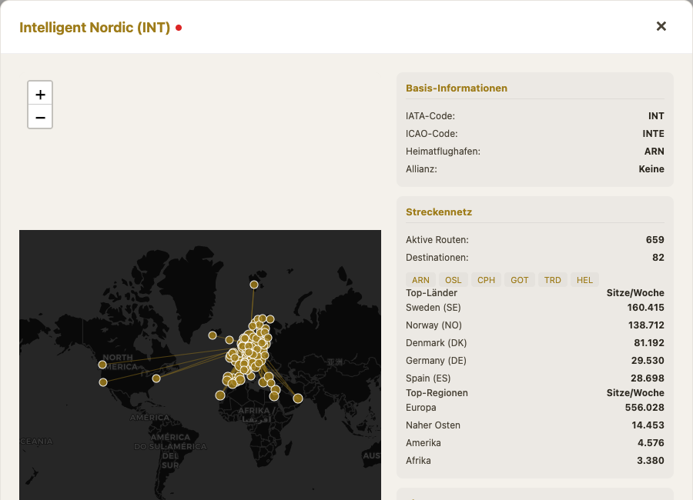Click Sweden seats value 160.415
This screenshot has width=693, height=500.
pyautogui.click(x=645, y=308)
